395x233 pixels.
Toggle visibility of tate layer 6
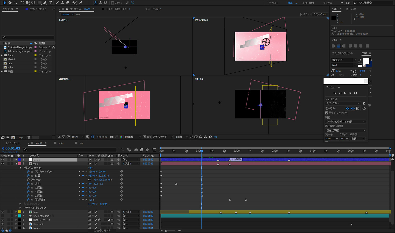point(2,212)
